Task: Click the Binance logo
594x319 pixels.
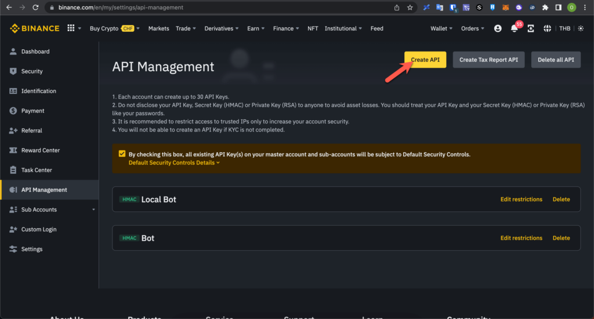Action: 35,28
